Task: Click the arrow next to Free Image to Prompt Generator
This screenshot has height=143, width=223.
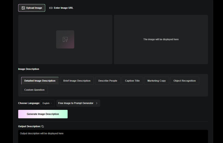Action: tap(97, 103)
